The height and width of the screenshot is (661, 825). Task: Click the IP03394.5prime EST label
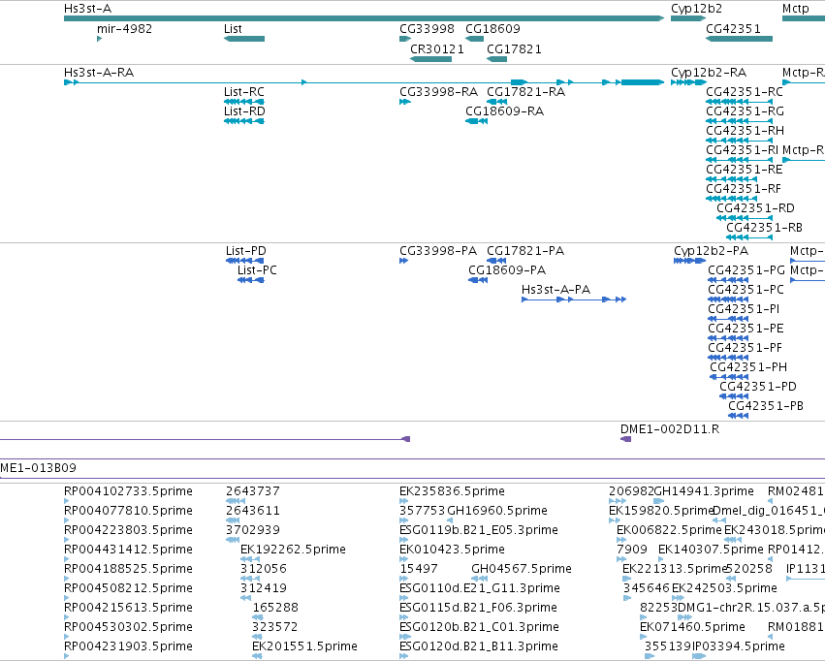point(739,647)
